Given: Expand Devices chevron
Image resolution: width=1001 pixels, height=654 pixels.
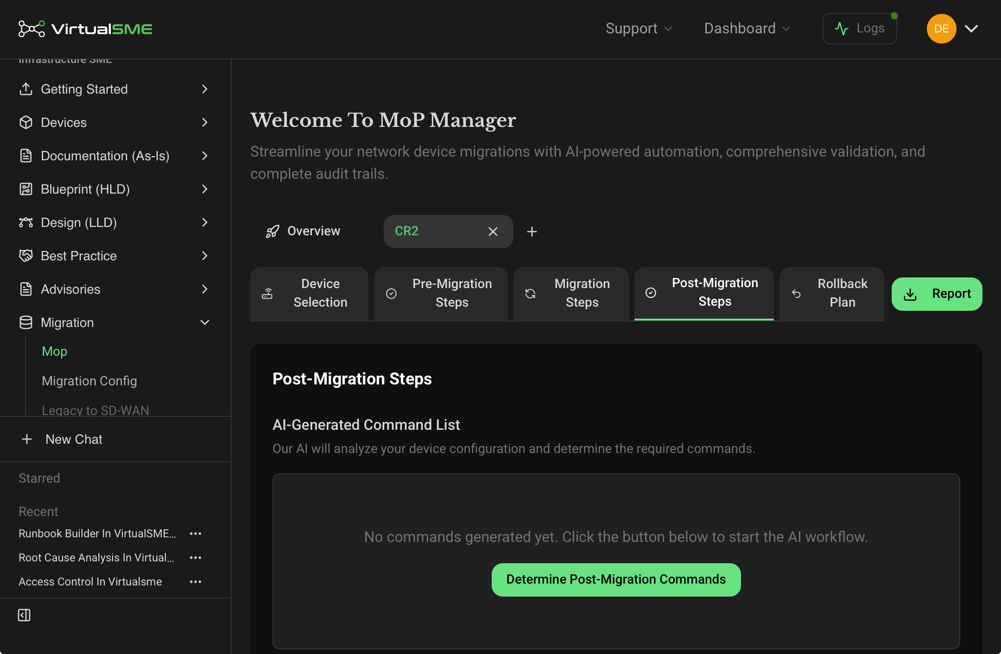Looking at the screenshot, I should [x=205, y=122].
